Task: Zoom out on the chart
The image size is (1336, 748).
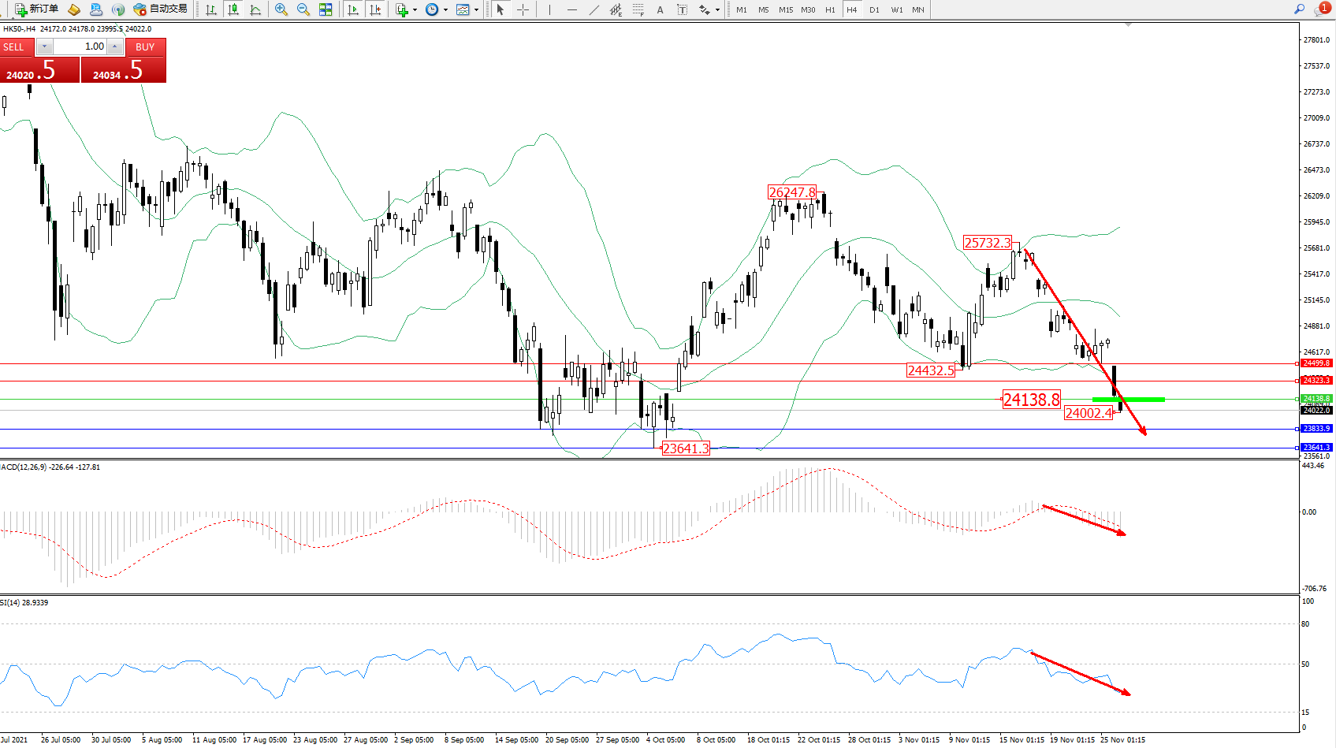Action: tap(303, 9)
